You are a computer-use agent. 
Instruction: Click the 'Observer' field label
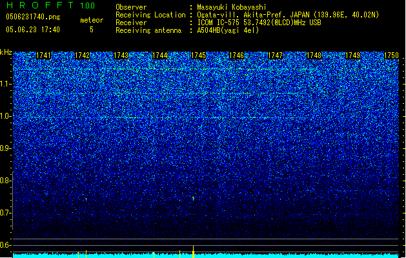pyautogui.click(x=131, y=7)
